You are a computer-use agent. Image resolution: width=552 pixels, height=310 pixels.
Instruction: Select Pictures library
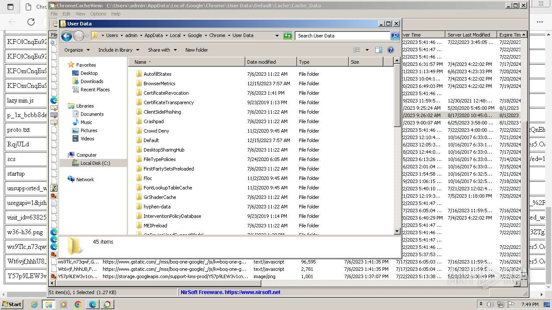coord(89,130)
